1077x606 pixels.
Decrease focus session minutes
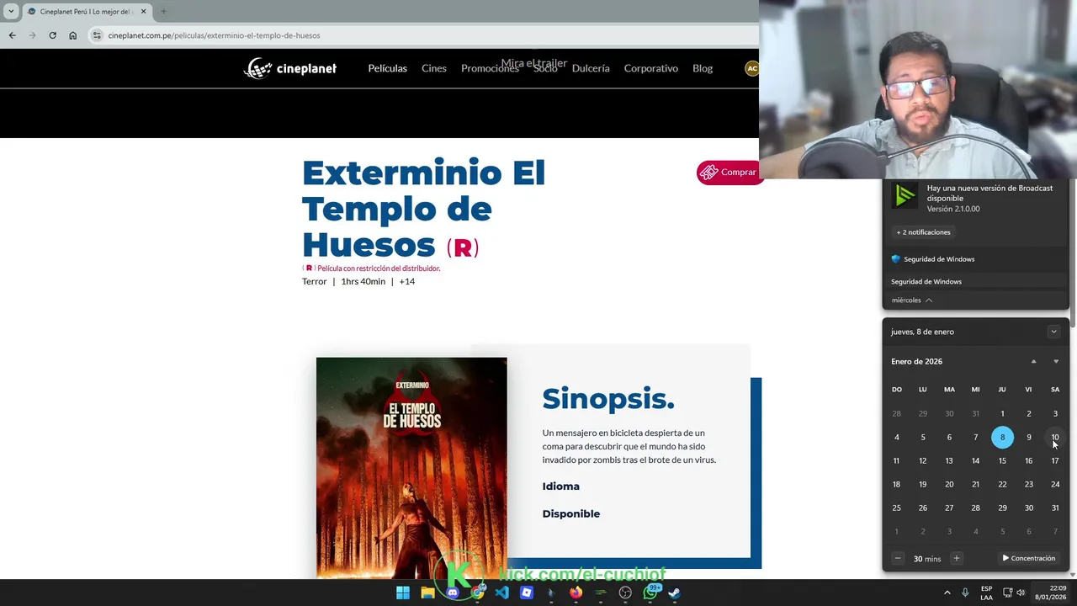point(898,558)
